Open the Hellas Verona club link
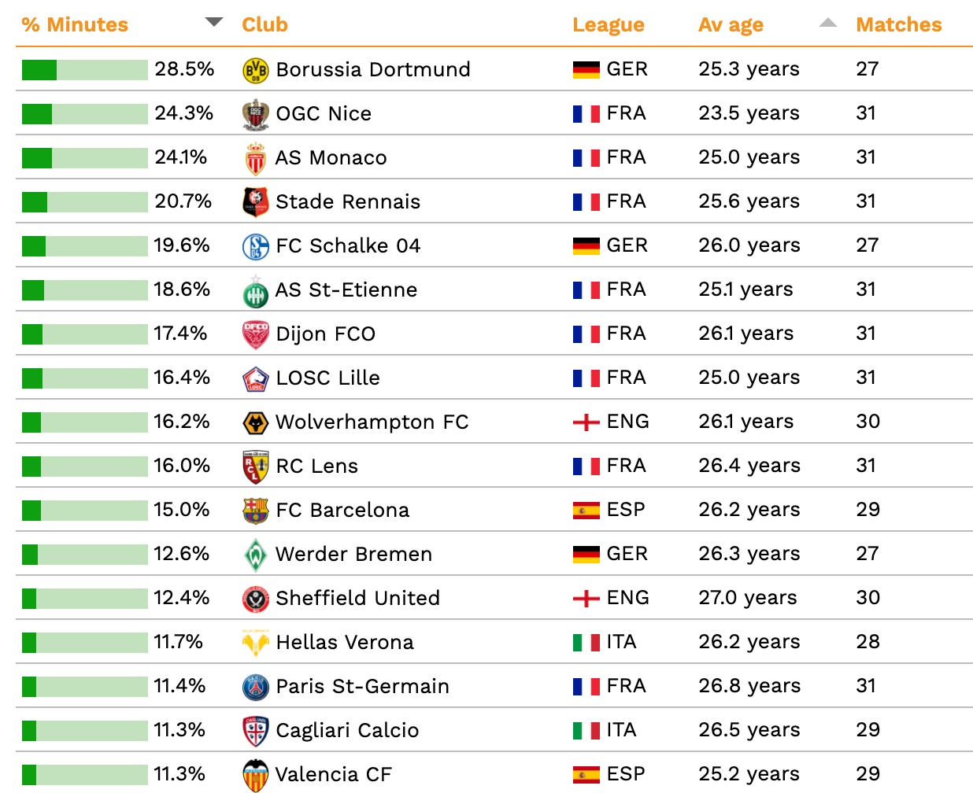Screen dimensions: 973x793 coord(344,643)
